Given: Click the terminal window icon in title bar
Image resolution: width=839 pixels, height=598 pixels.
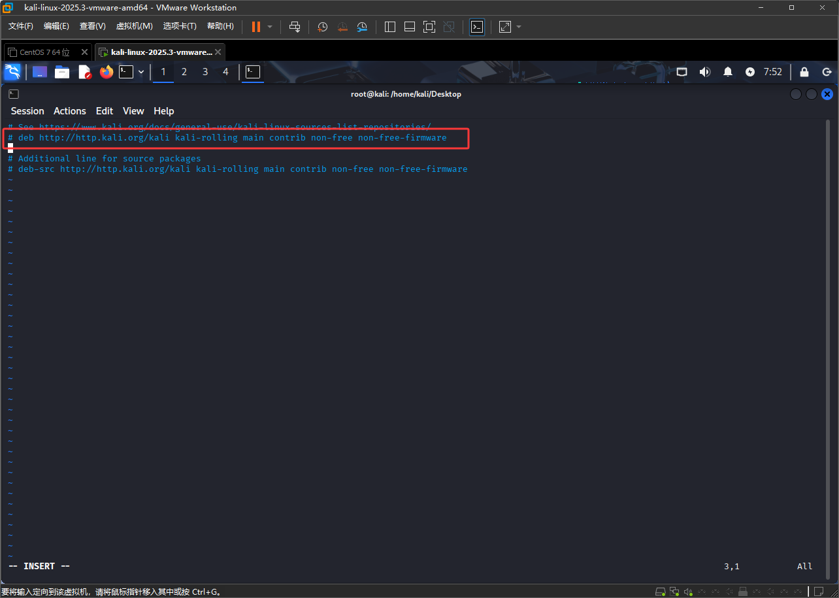Looking at the screenshot, I should click(14, 94).
